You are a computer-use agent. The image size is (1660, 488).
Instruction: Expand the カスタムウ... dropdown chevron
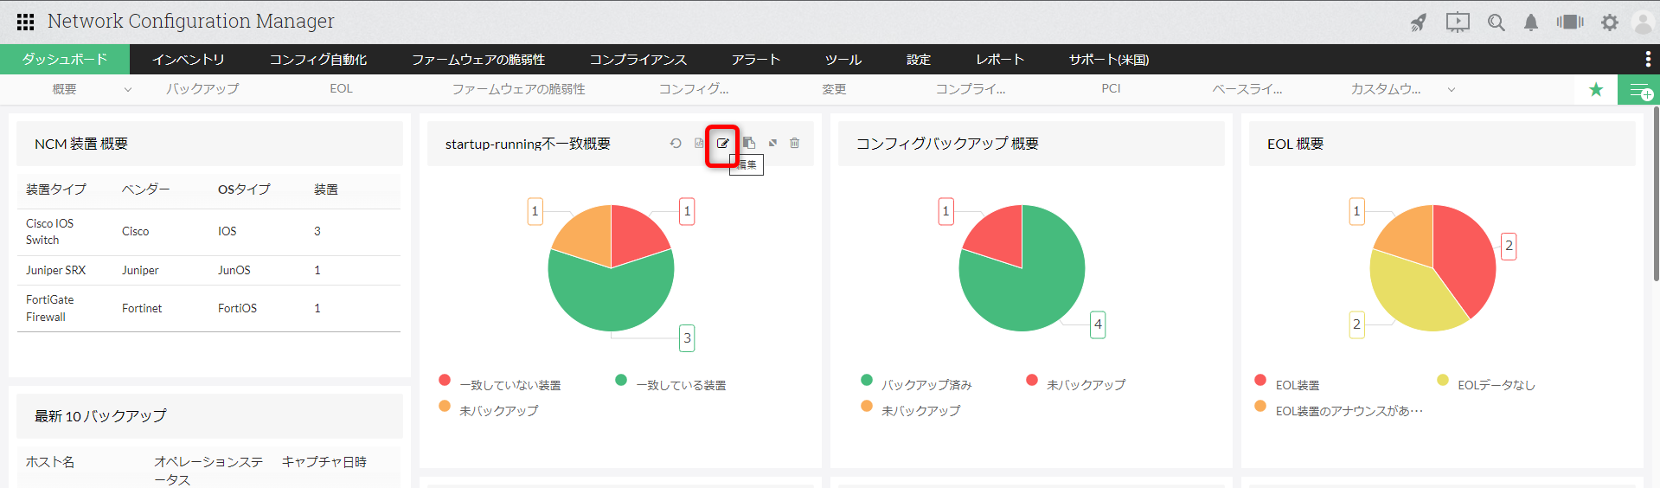1451,89
